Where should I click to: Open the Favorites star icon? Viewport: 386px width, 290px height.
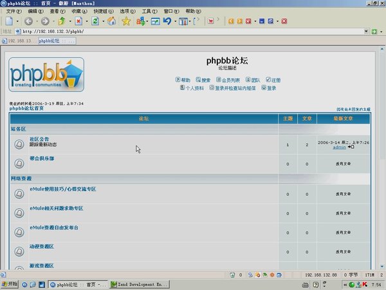(x=126, y=21)
